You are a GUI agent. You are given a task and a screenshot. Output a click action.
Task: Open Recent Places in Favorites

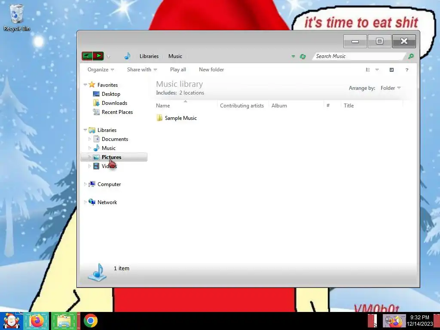pos(117,112)
